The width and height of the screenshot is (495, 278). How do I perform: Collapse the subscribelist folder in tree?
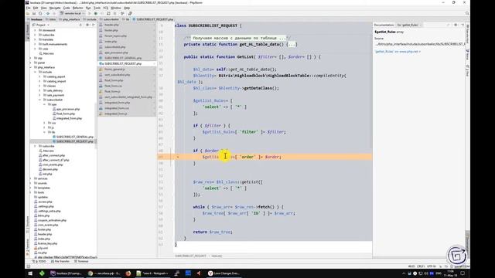(x=39, y=100)
